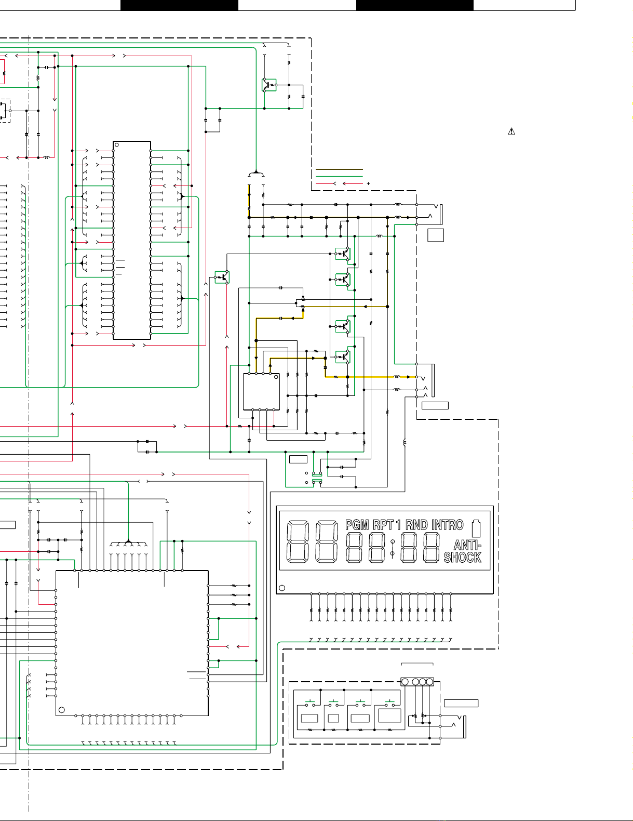Click the transistor at the very top
This screenshot has width=633, height=821.
[x=269, y=85]
